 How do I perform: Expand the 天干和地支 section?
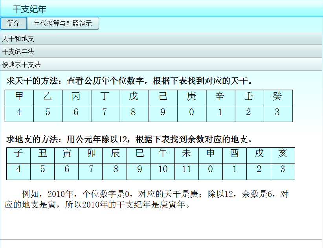[x=161, y=39]
